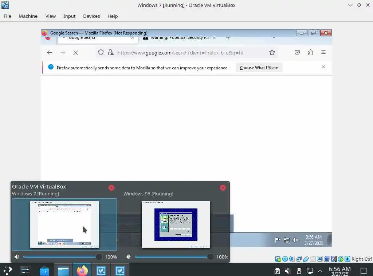Click the host clock showing 6:56 AM
The image size is (373, 276).
(x=340, y=271)
